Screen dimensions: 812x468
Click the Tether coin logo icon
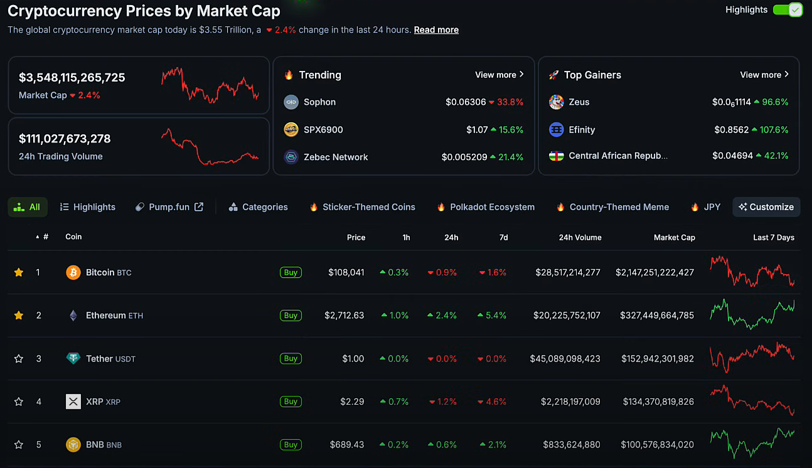73,358
